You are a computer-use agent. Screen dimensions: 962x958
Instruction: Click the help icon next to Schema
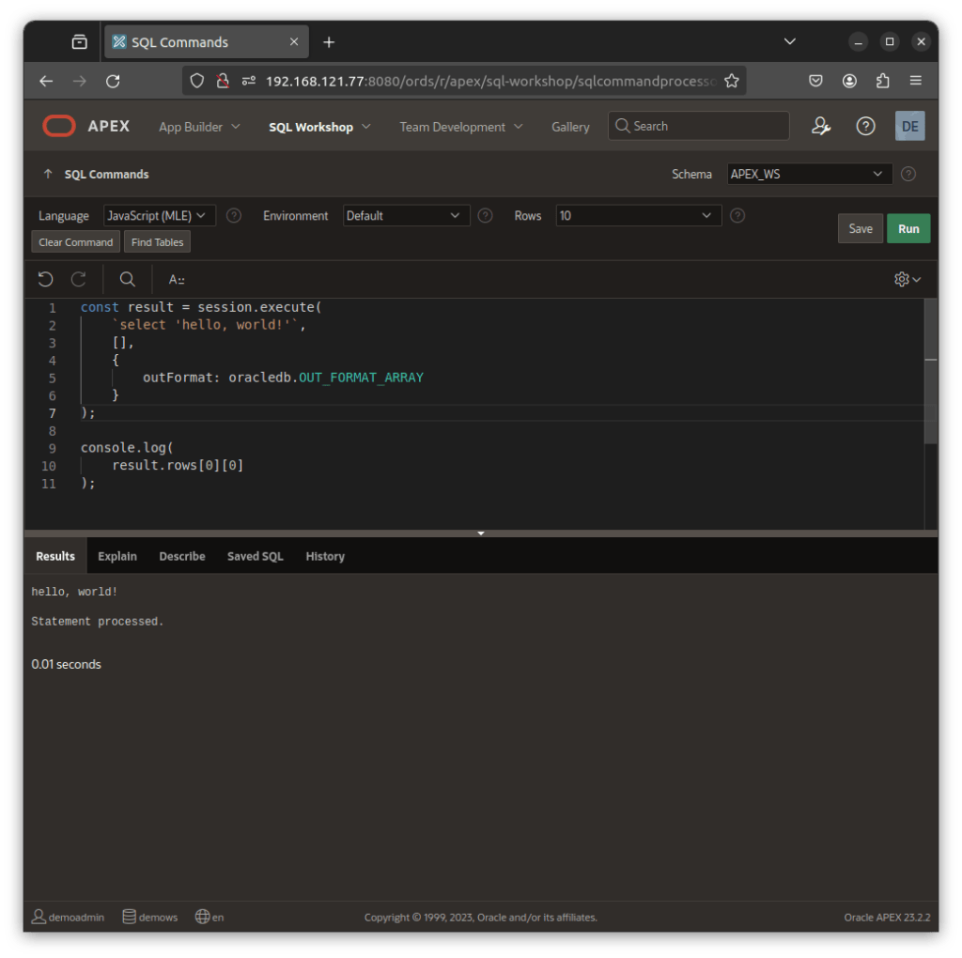[908, 174]
